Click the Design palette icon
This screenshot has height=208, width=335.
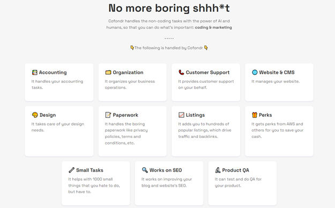(x=35, y=115)
